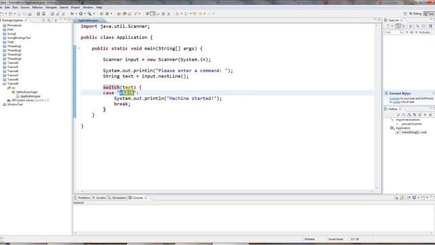The width and height of the screenshot is (435, 245).
Task: Click the Smart Insert status bar entry
Action: point(336,239)
